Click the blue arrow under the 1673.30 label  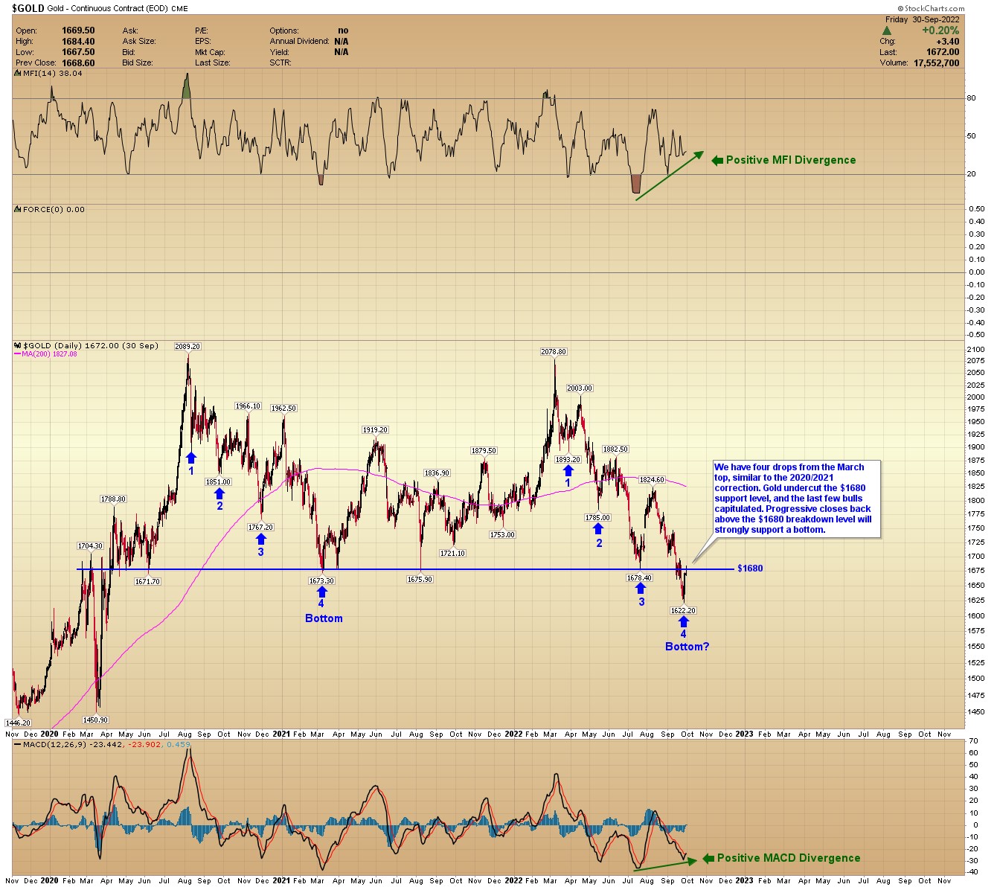pyautogui.click(x=321, y=592)
